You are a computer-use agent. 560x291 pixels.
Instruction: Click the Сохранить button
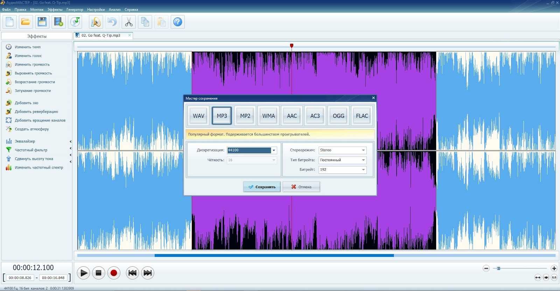pos(262,187)
